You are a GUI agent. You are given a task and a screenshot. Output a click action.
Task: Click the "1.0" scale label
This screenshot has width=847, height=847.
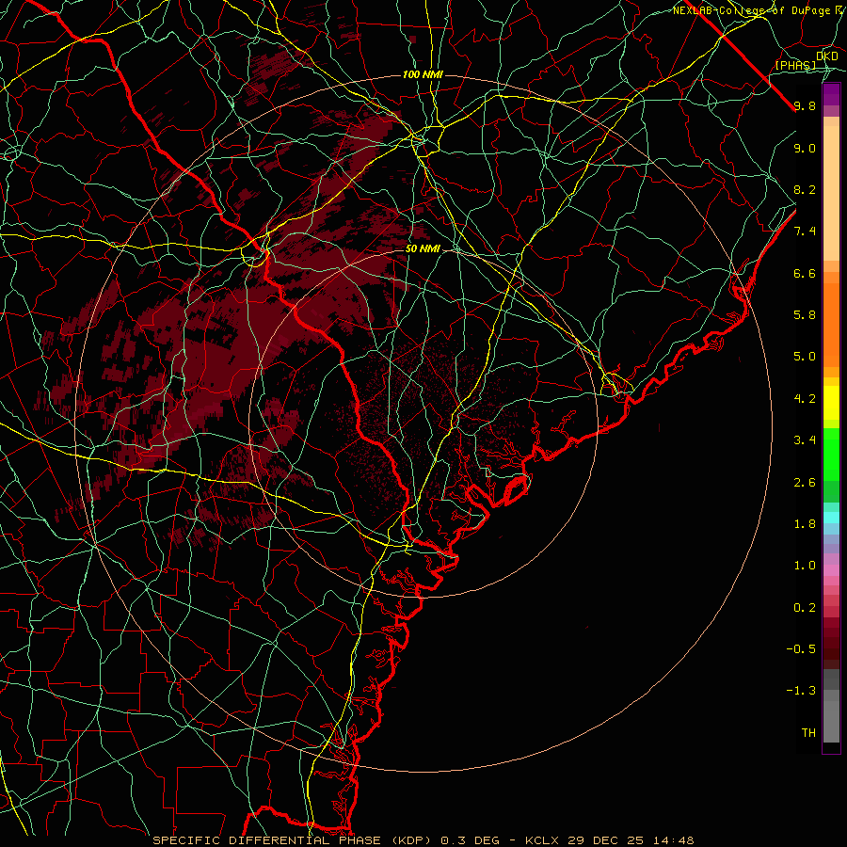pos(805,566)
